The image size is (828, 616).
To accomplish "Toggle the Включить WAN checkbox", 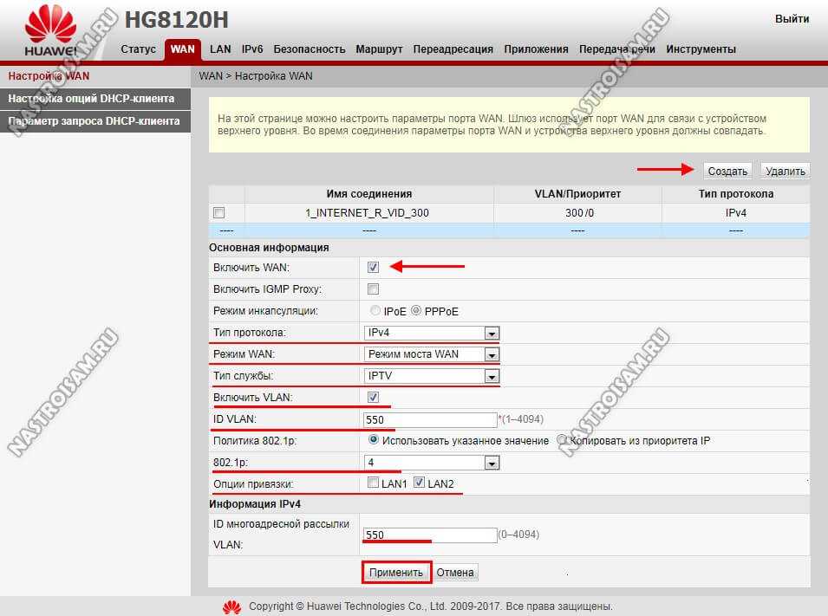I will (373, 268).
